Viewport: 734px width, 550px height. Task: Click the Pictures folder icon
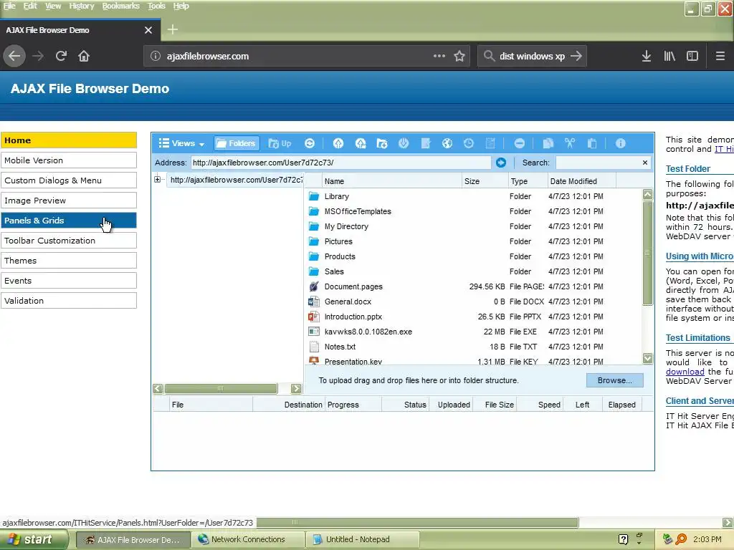(314, 241)
